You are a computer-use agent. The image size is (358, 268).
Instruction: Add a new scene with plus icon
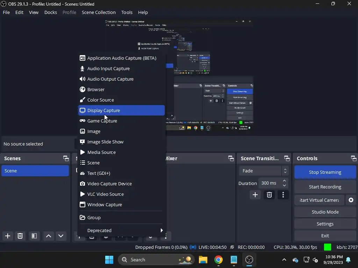click(8, 236)
